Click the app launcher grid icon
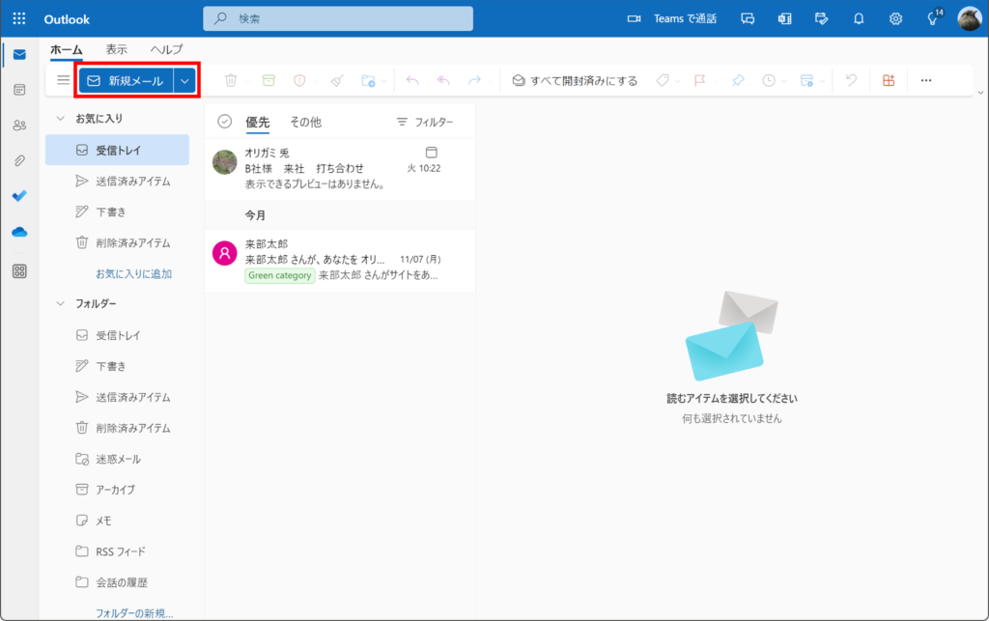The image size is (989, 621). click(19, 18)
